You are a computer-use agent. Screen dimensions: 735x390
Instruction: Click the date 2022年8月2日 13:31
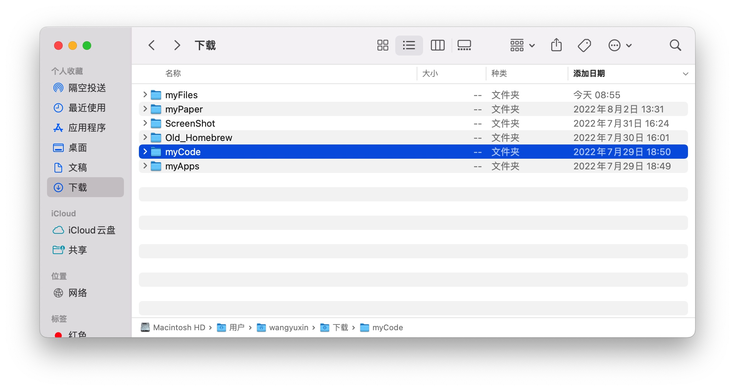619,109
